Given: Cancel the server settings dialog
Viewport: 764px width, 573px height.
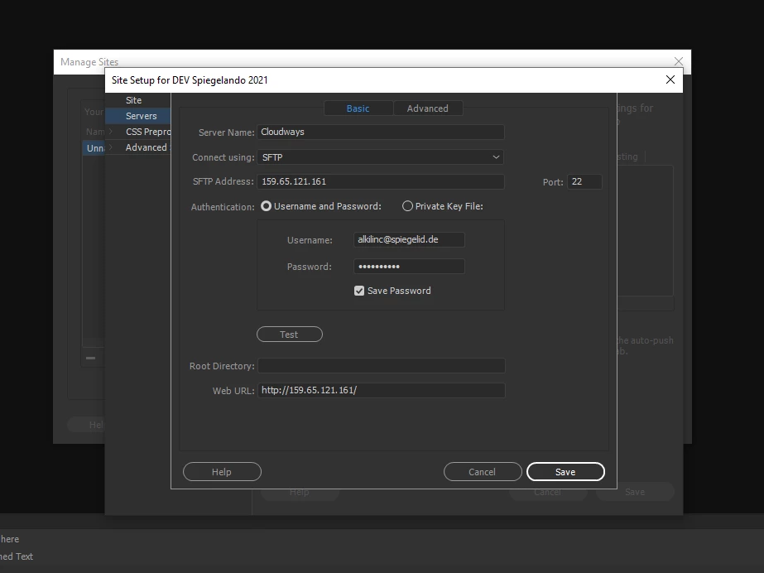Looking at the screenshot, I should [x=483, y=472].
